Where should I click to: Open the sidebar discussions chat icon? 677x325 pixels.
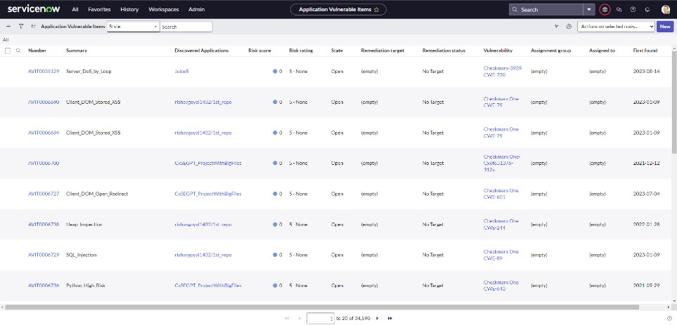click(619, 10)
